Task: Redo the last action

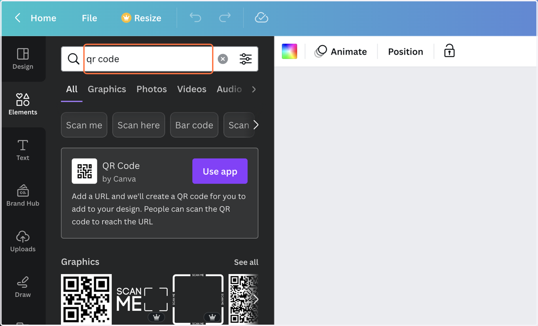Action: 225,17
